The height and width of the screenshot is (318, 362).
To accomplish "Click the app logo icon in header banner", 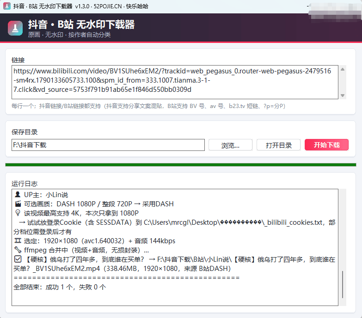I will [15, 28].
